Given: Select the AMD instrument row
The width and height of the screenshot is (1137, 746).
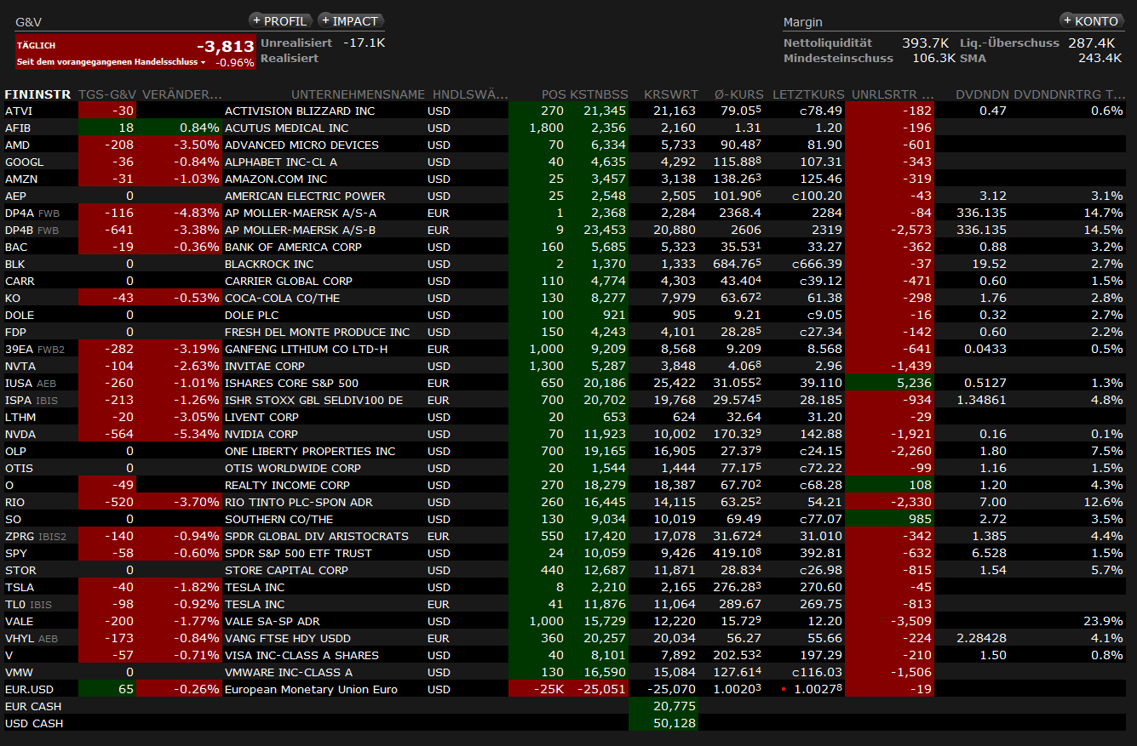Looking at the screenshot, I should pyautogui.click(x=18, y=145).
